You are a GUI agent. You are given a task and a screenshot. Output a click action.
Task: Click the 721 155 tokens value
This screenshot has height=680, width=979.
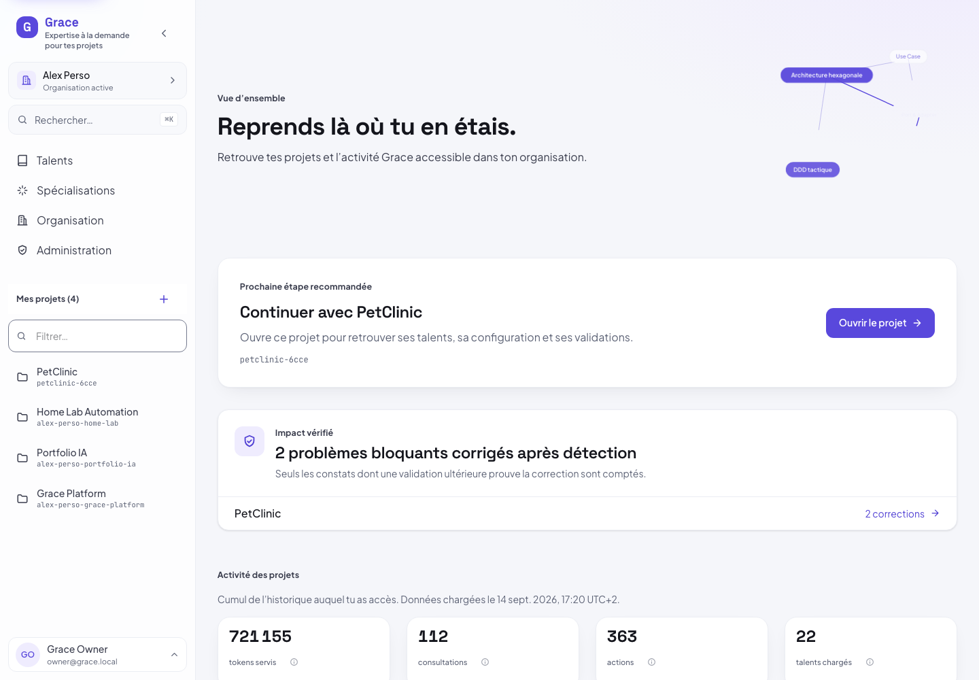[260, 636]
